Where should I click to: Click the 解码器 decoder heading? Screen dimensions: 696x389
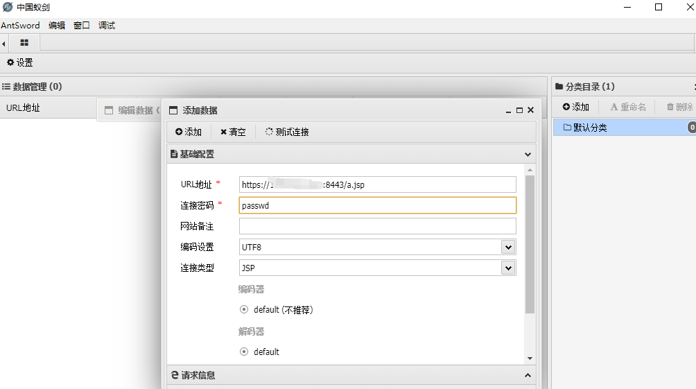251,331
